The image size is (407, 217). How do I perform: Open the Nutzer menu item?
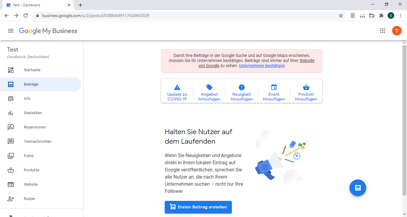click(41, 199)
